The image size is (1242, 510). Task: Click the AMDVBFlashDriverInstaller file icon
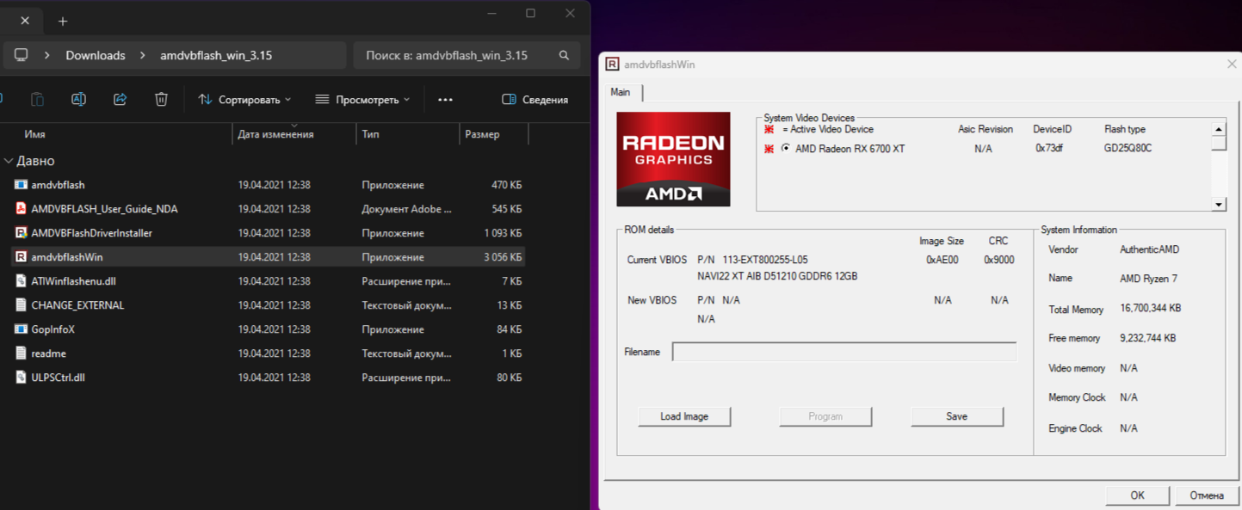click(x=22, y=233)
